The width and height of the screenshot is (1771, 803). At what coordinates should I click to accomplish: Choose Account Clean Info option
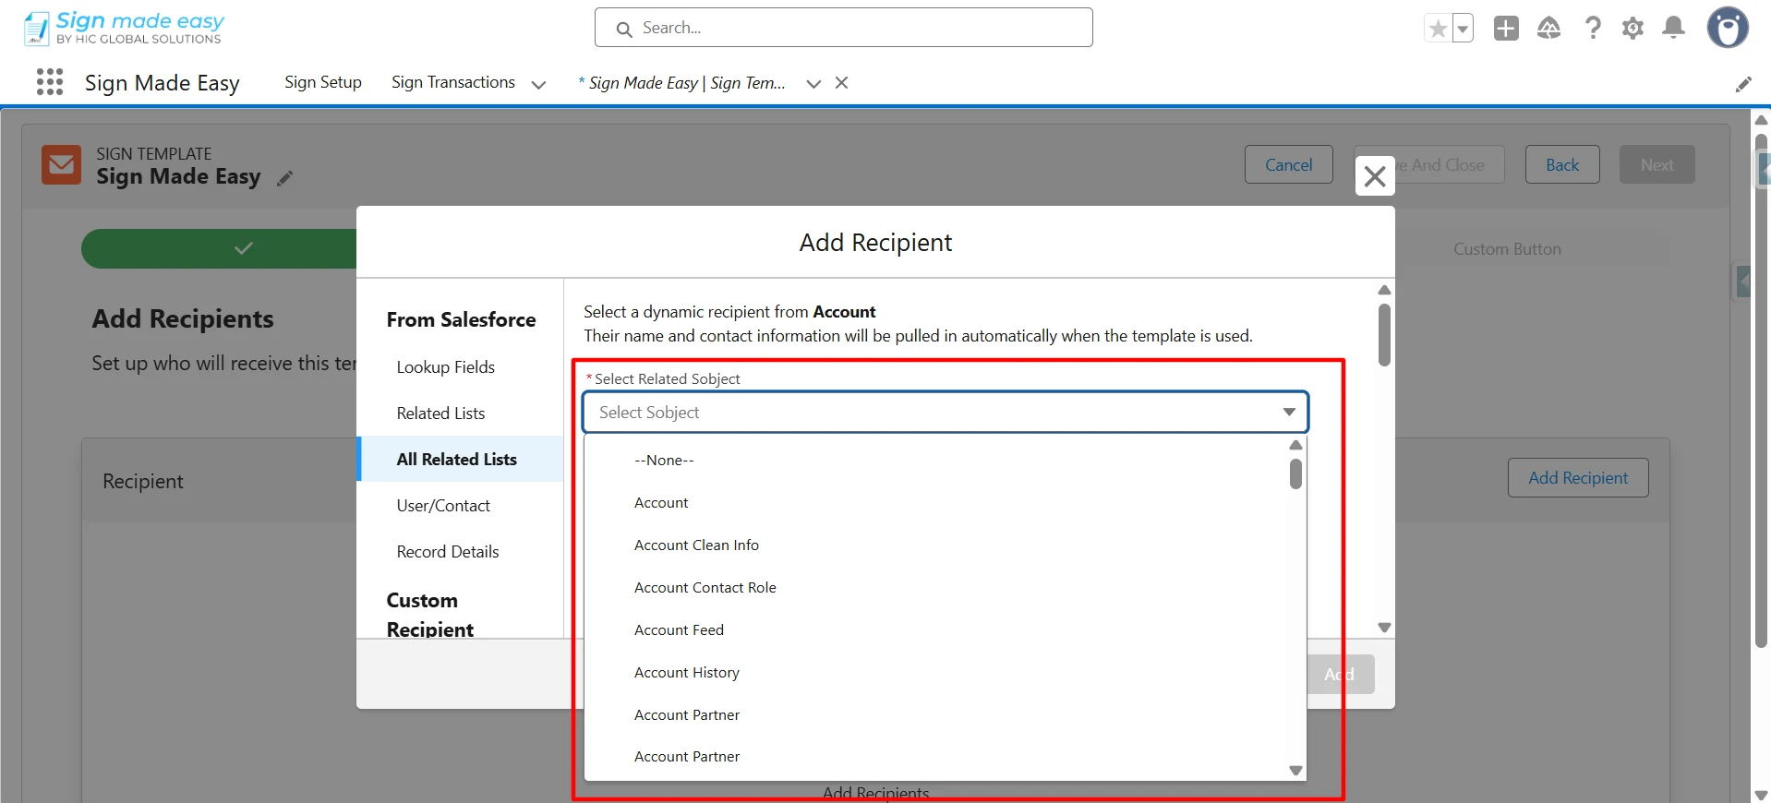coord(936,545)
